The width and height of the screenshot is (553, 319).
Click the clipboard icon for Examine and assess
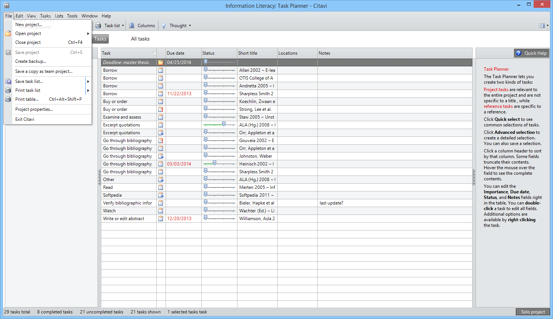160,117
